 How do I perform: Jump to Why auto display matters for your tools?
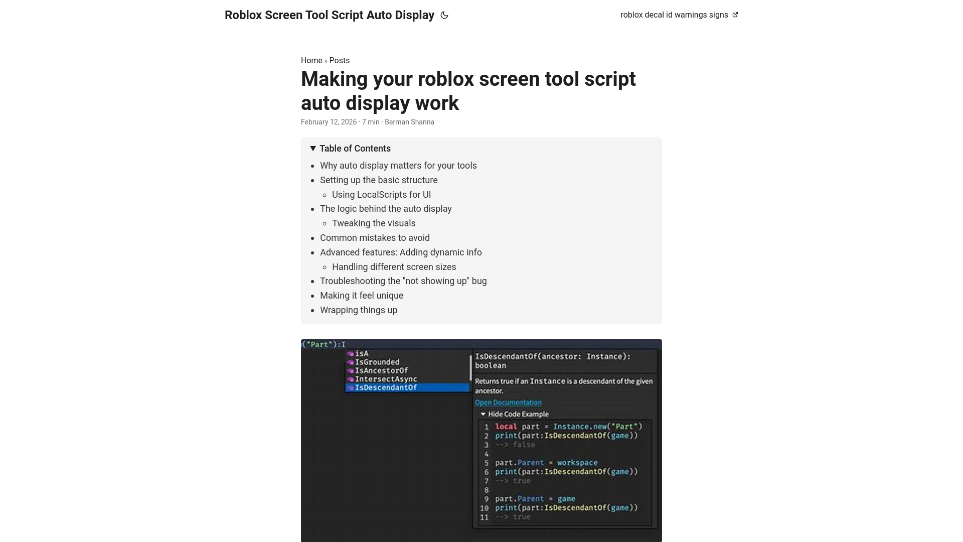pyautogui.click(x=398, y=166)
